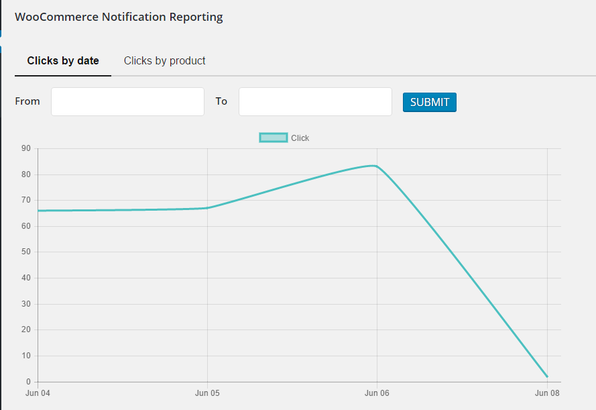
Task: Focus the To date input field
Action: tap(315, 101)
